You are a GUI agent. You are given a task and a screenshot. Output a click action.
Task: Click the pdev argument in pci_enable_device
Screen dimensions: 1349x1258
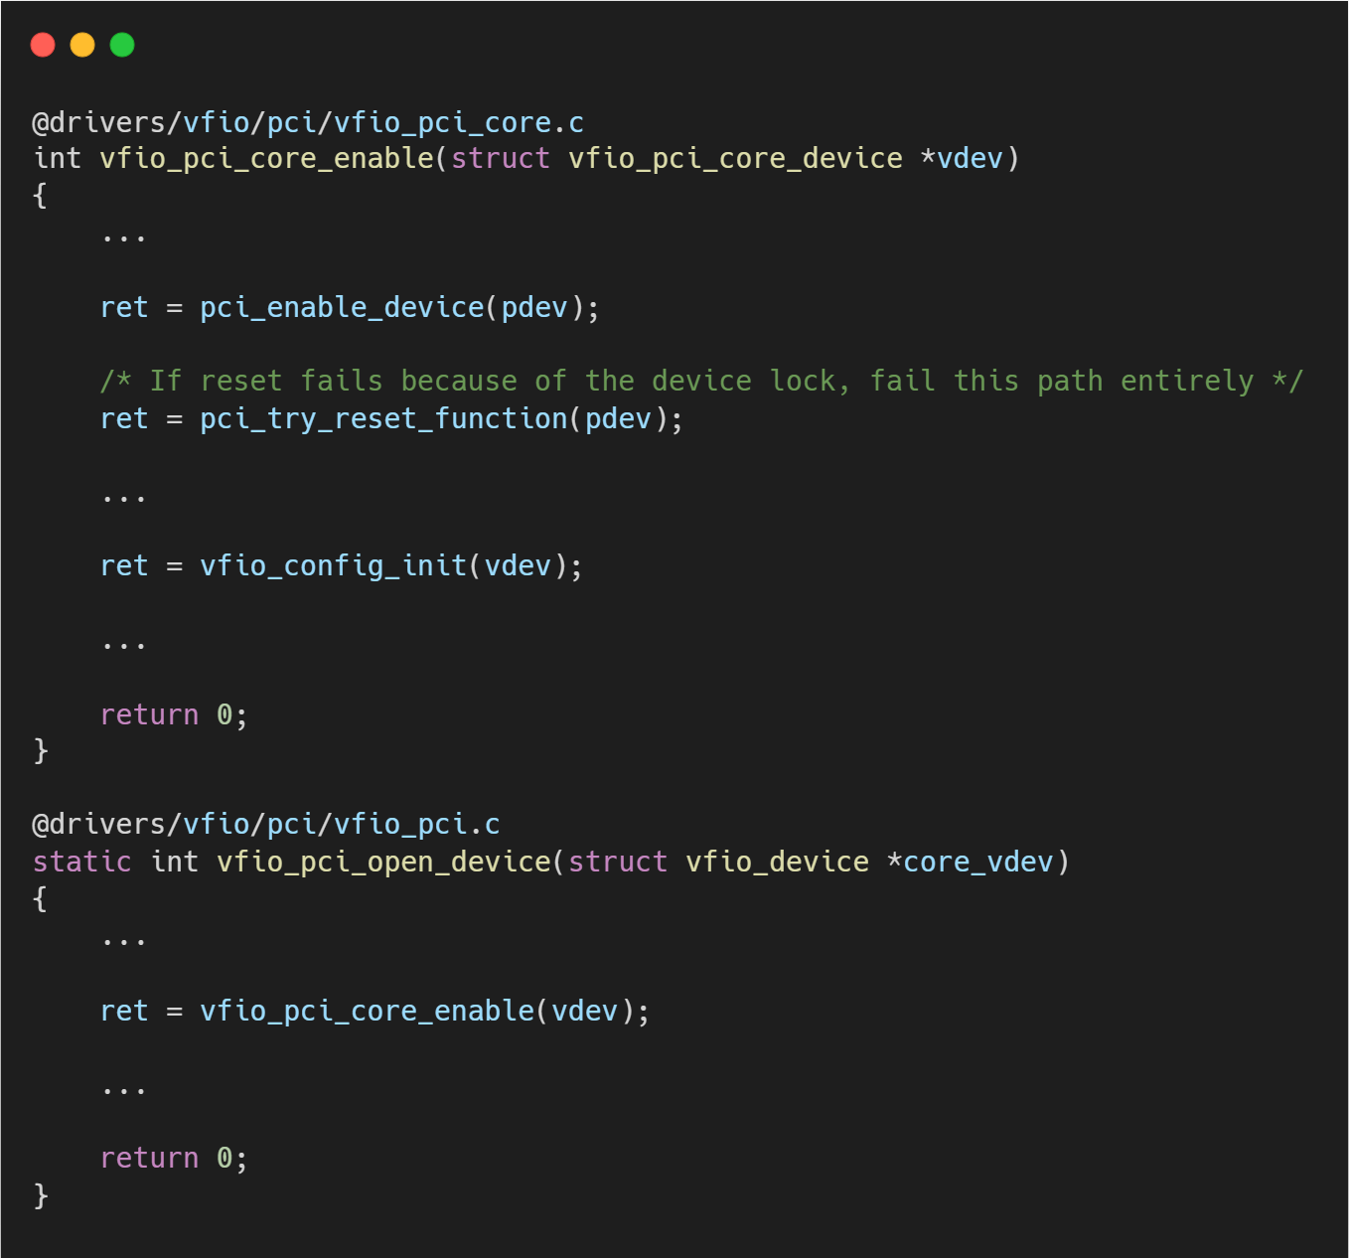tap(534, 307)
